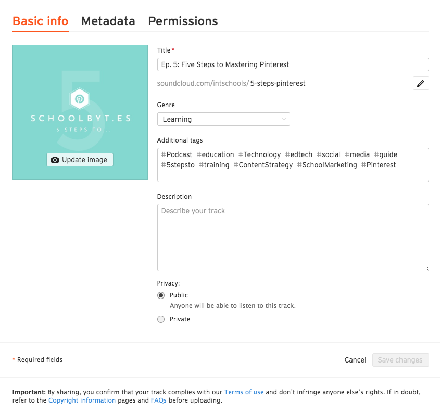Open the Copyright information link
The height and width of the screenshot is (414, 440).
pos(82,400)
